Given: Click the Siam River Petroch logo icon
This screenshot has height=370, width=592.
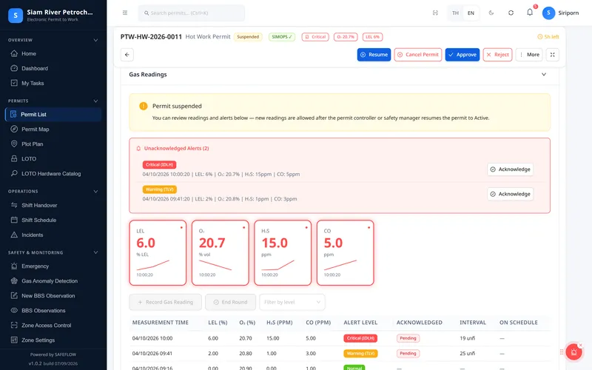Looking at the screenshot, I should click(16, 16).
